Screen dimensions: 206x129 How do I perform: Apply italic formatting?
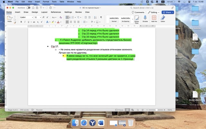pyautogui.click(x=24, y=22)
